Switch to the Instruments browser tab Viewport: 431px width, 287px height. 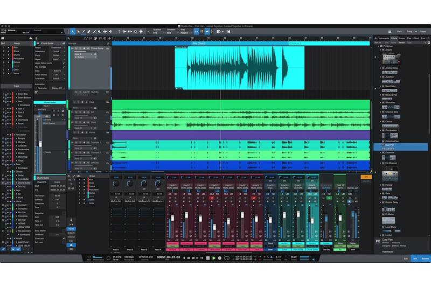tap(384, 38)
